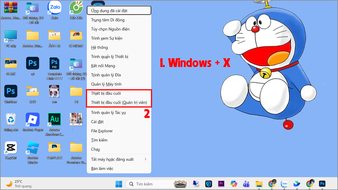Open Thiết bị đầu cuối
The image size is (338, 190).
pyautogui.click(x=119, y=93)
